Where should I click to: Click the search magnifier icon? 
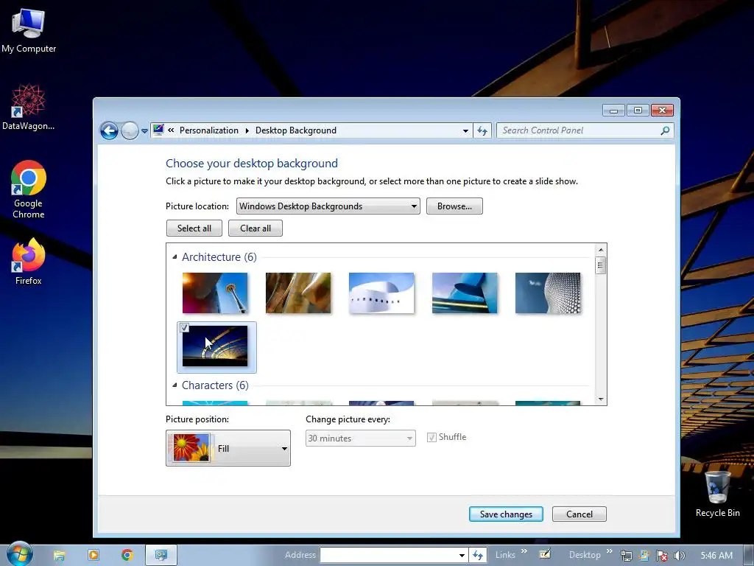665,130
